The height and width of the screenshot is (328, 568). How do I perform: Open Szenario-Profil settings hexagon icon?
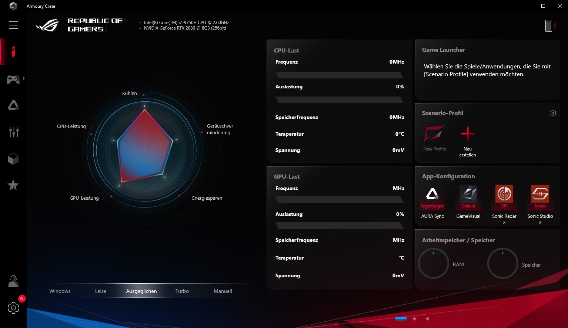point(553,113)
